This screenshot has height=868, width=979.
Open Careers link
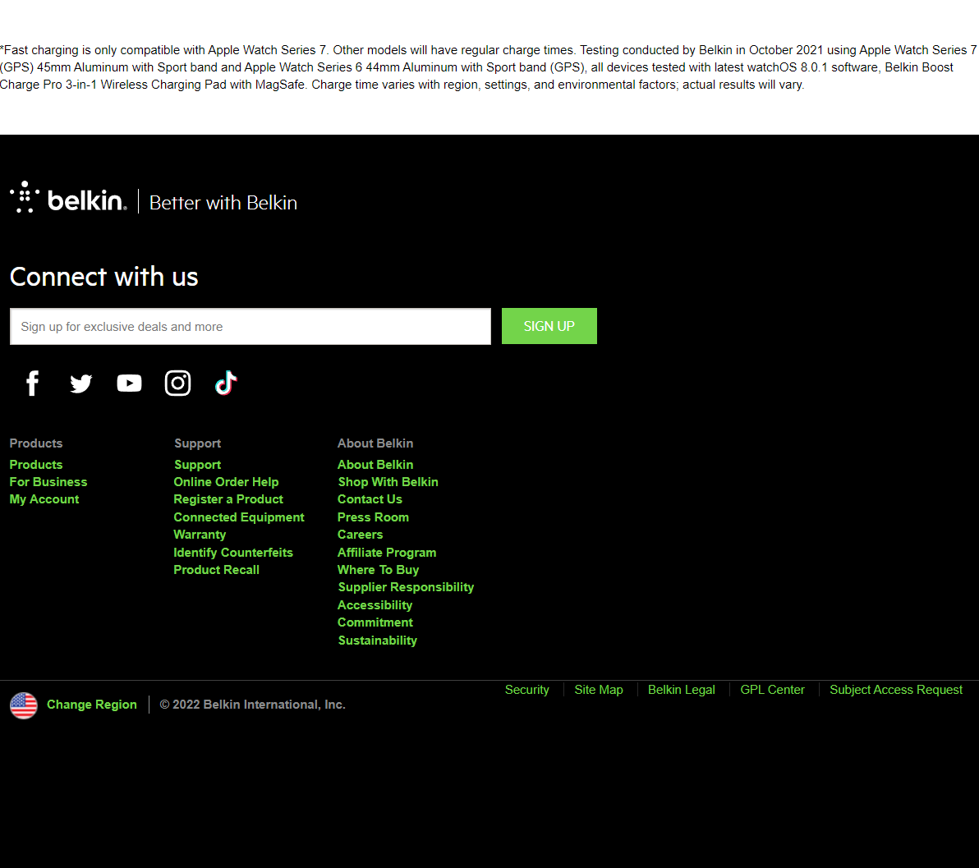click(360, 535)
